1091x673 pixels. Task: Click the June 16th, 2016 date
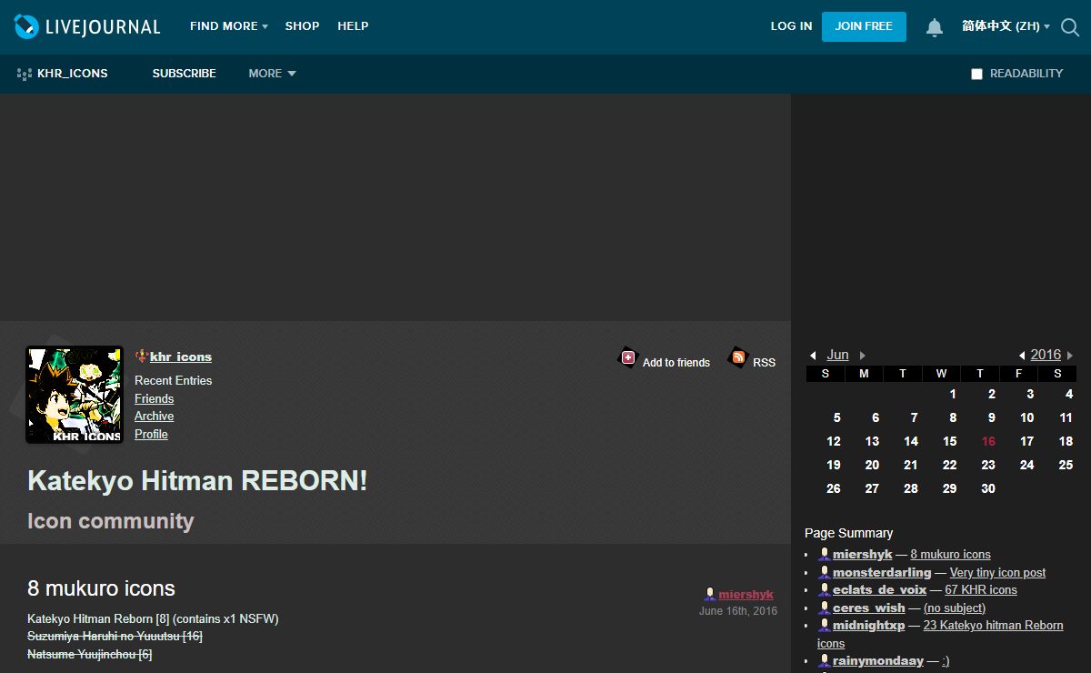738,611
